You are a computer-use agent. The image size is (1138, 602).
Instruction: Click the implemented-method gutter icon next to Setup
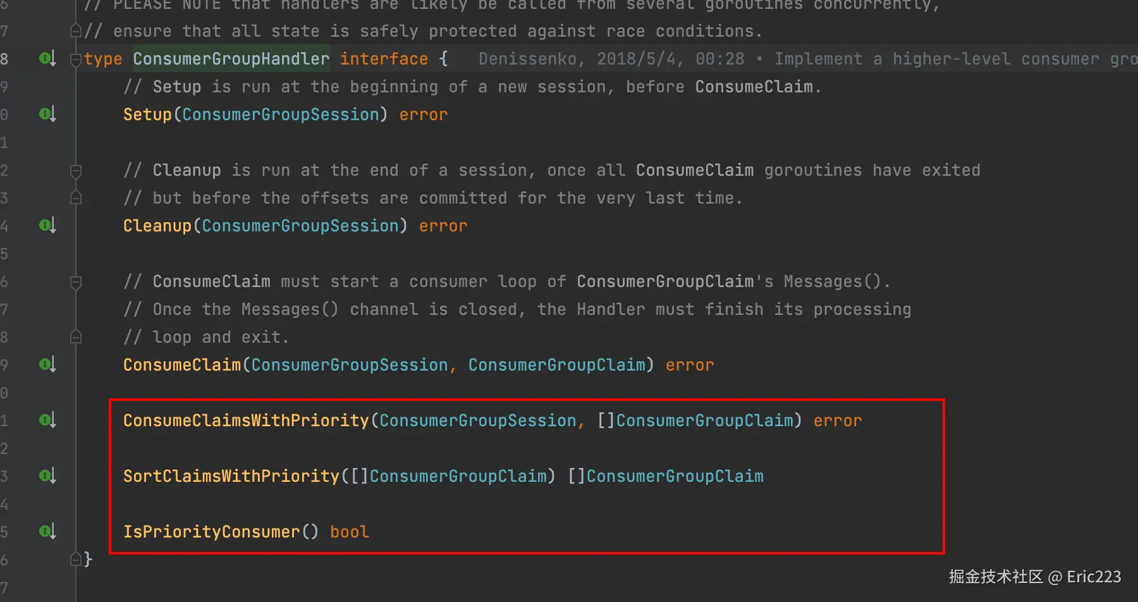47,114
